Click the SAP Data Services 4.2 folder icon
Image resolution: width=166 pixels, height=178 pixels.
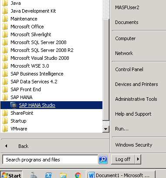pyautogui.click(x=5, y=82)
